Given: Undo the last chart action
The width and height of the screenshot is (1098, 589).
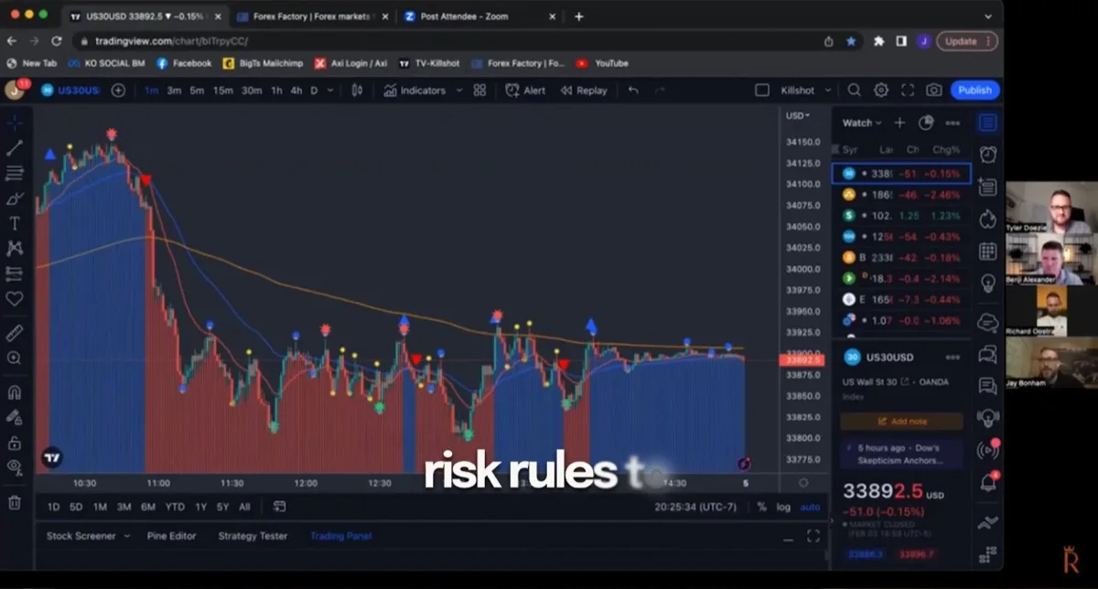Looking at the screenshot, I should pyautogui.click(x=633, y=91).
